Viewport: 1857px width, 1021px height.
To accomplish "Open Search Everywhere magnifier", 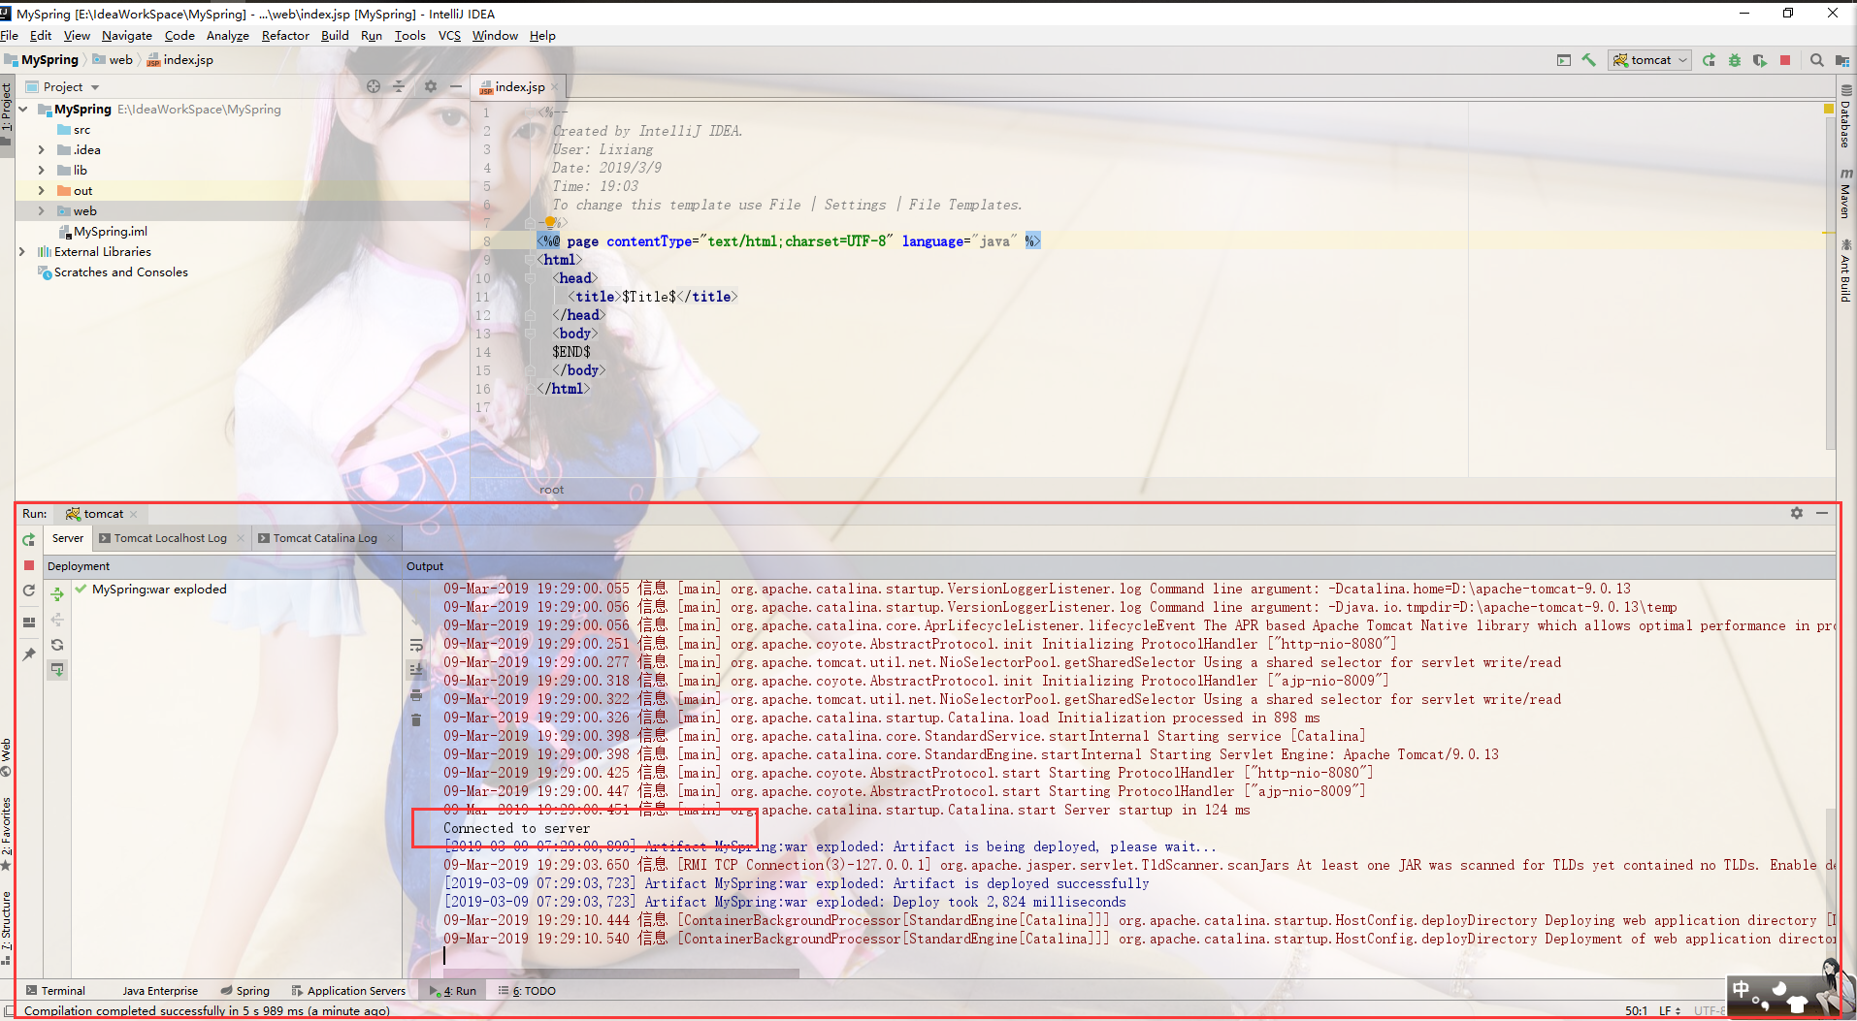I will tap(1817, 60).
